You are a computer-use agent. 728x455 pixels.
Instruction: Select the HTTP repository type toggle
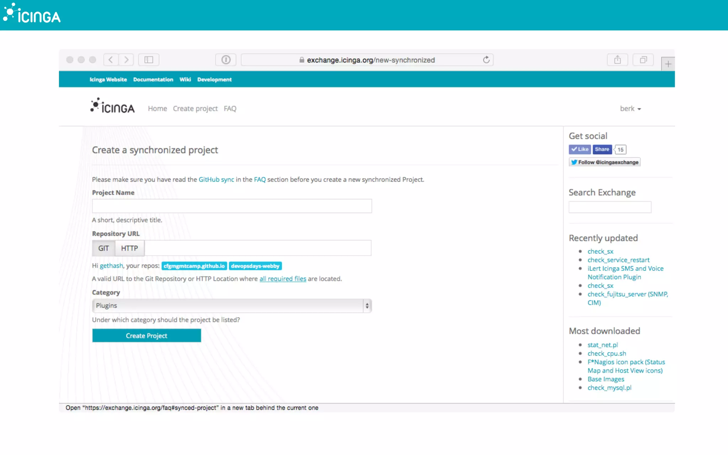[129, 248]
